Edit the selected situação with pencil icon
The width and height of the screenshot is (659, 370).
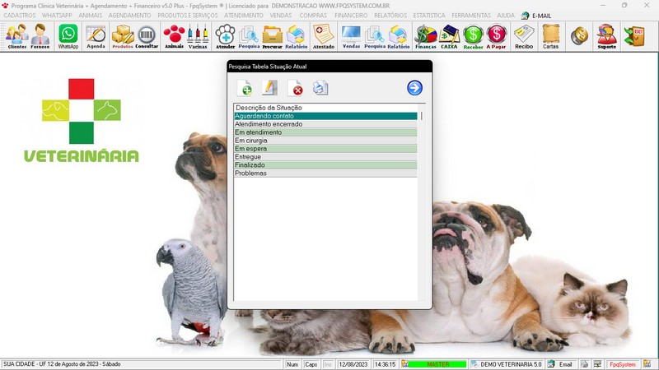(x=269, y=88)
